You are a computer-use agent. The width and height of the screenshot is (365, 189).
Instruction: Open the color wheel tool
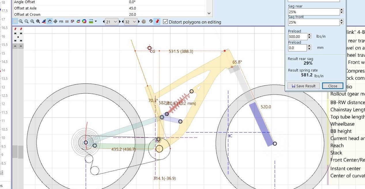84,22
